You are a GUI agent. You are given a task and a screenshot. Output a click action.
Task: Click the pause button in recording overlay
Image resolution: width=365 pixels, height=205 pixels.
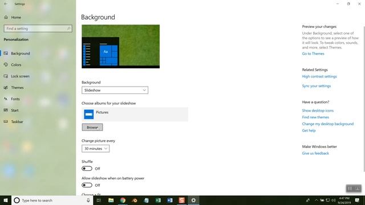coord(350,188)
